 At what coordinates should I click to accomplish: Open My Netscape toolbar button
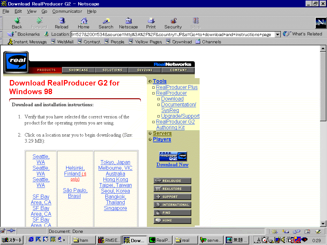click(128, 23)
